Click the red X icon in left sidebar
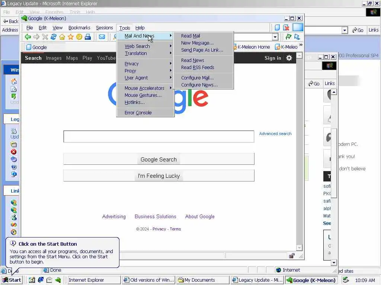Screen dimensions: 381x285 (14, 152)
